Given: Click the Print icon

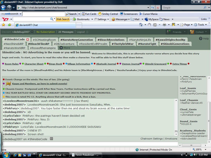Looking at the screenshot, I should (164, 25).
